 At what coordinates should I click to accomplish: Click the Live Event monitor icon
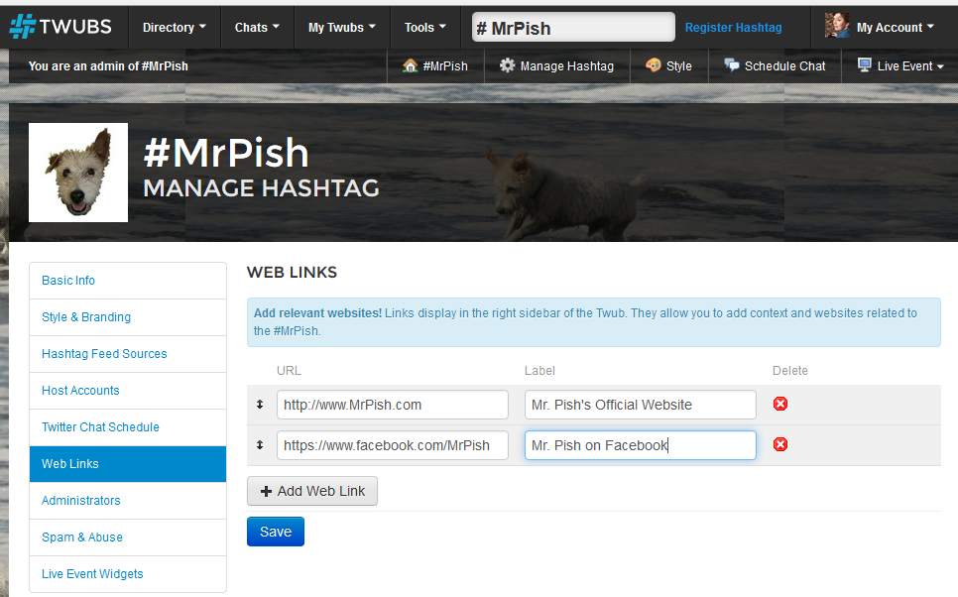click(864, 64)
